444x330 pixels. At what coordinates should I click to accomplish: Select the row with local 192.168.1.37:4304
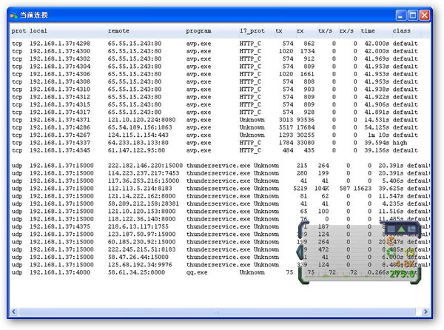[x=215, y=67]
